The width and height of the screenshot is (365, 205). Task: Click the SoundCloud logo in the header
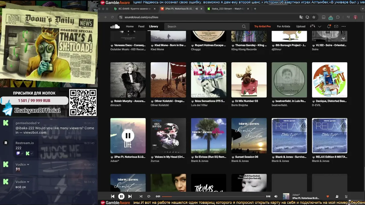click(115, 26)
